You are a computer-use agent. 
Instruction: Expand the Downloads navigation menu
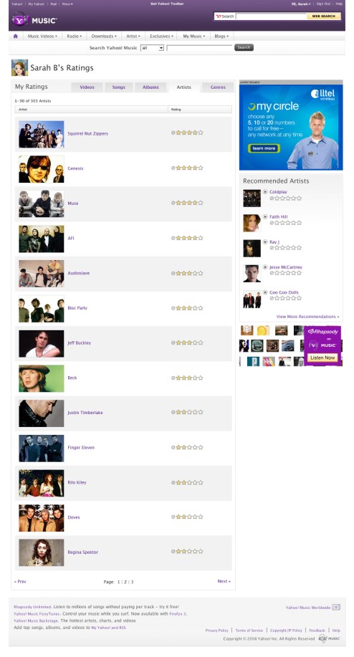click(x=104, y=36)
